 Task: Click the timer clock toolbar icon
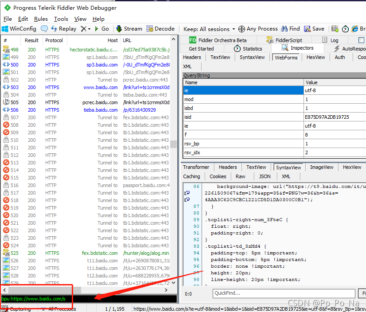point(345,29)
